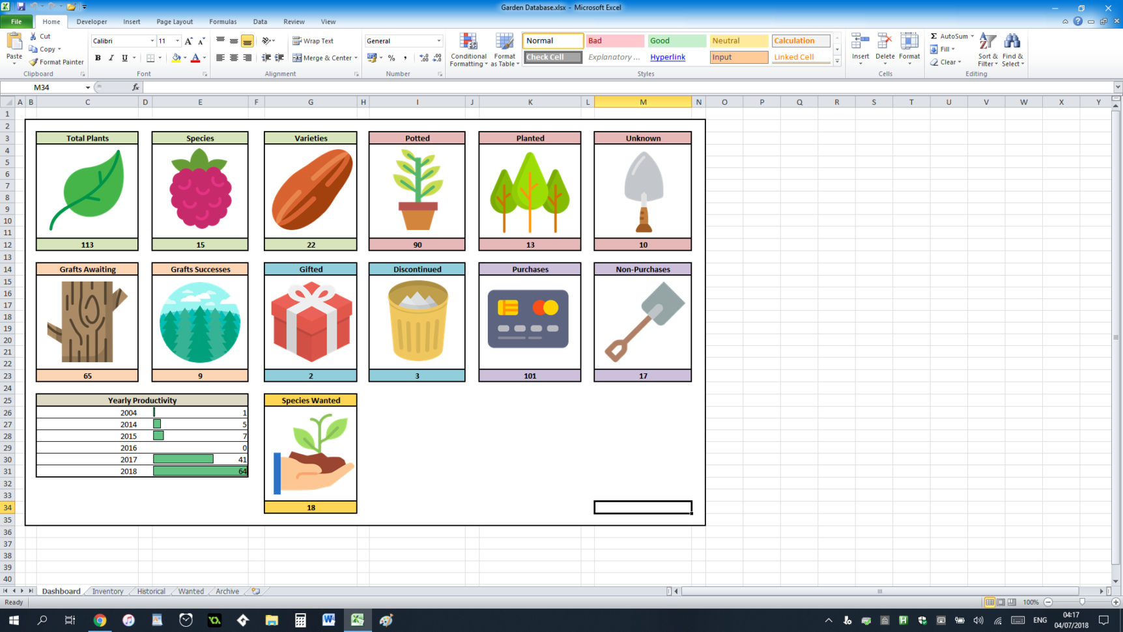1123x632 pixels.
Task: Open Conditional Formatting options
Action: [468, 50]
